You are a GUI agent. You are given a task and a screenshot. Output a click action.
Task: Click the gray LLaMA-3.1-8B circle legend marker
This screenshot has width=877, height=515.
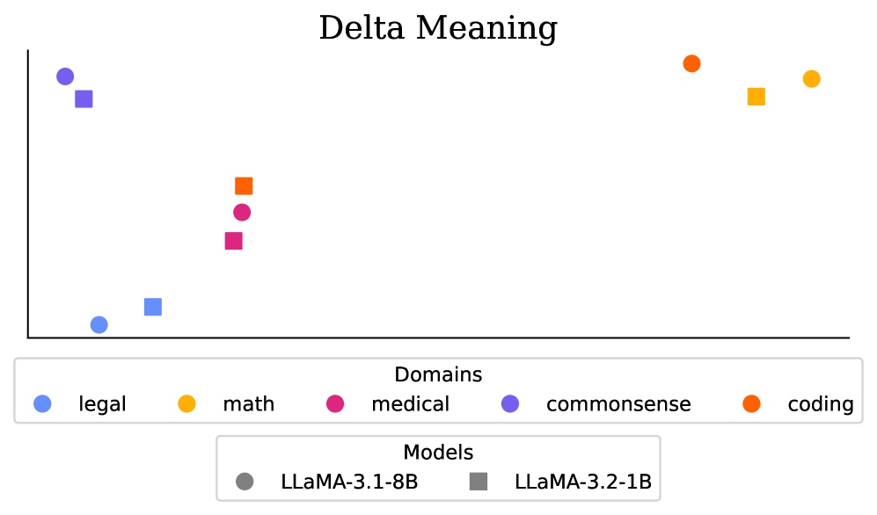click(245, 482)
